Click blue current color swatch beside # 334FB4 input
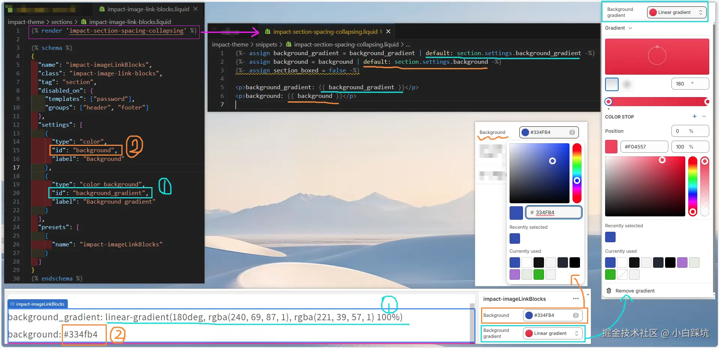 [x=516, y=213]
